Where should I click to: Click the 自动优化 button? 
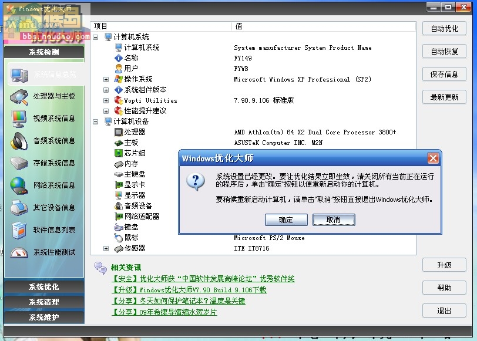point(444,29)
